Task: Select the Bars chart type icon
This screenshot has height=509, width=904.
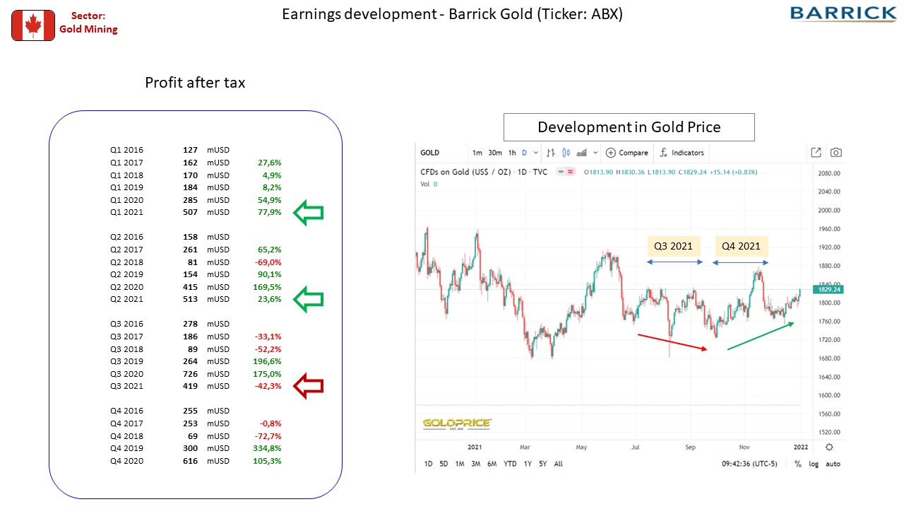Action: tap(550, 152)
